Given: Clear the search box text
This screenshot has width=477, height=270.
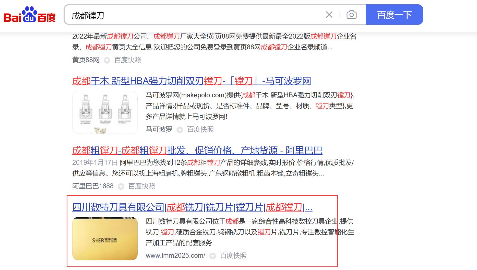Looking at the screenshot, I should click(x=329, y=15).
